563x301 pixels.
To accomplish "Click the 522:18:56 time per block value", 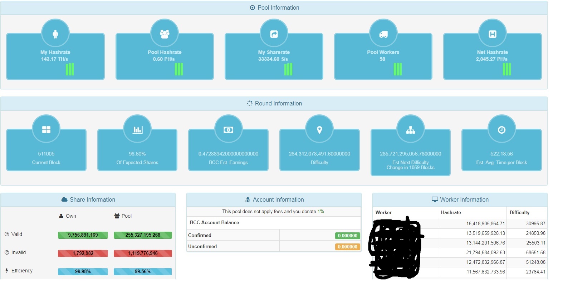I will [501, 154].
